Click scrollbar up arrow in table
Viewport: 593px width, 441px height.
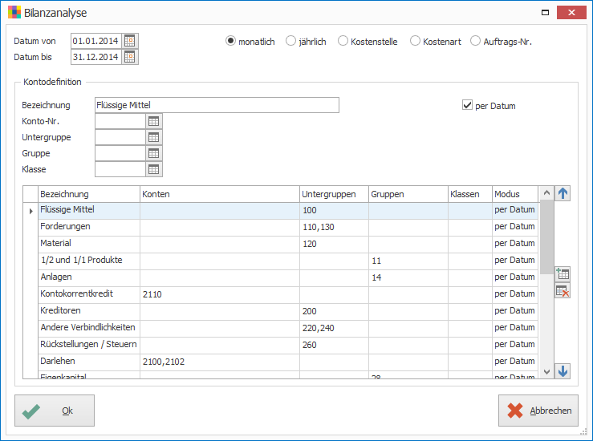[546, 192]
